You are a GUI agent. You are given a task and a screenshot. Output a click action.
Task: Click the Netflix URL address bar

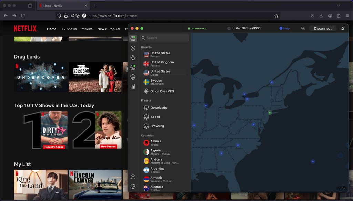click(x=168, y=16)
